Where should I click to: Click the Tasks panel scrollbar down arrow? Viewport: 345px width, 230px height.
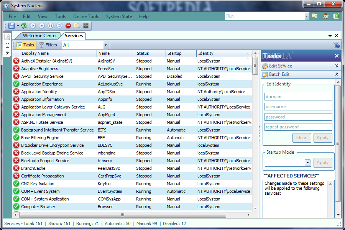tap(338, 215)
